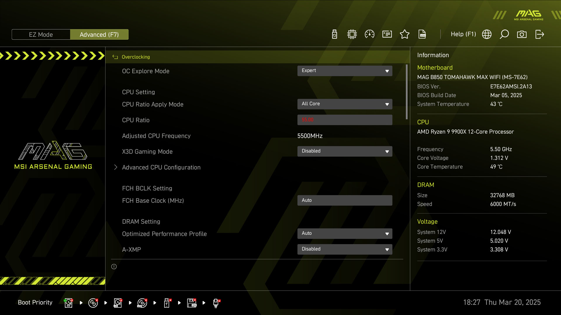Viewport: 561px width, 315px height.
Task: Open the CPU Ratio Apply Mode dropdown
Action: point(345,104)
